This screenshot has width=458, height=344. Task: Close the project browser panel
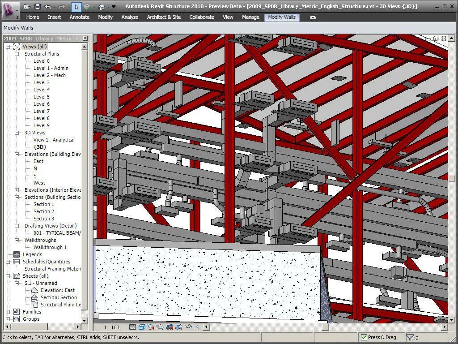(85, 39)
